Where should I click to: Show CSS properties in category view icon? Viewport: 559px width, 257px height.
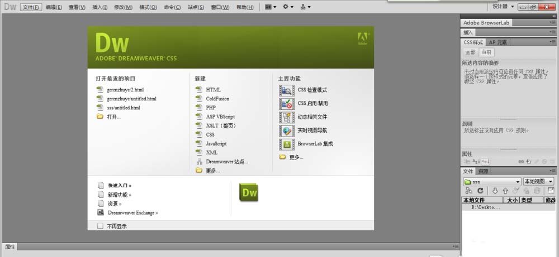tap(467, 161)
